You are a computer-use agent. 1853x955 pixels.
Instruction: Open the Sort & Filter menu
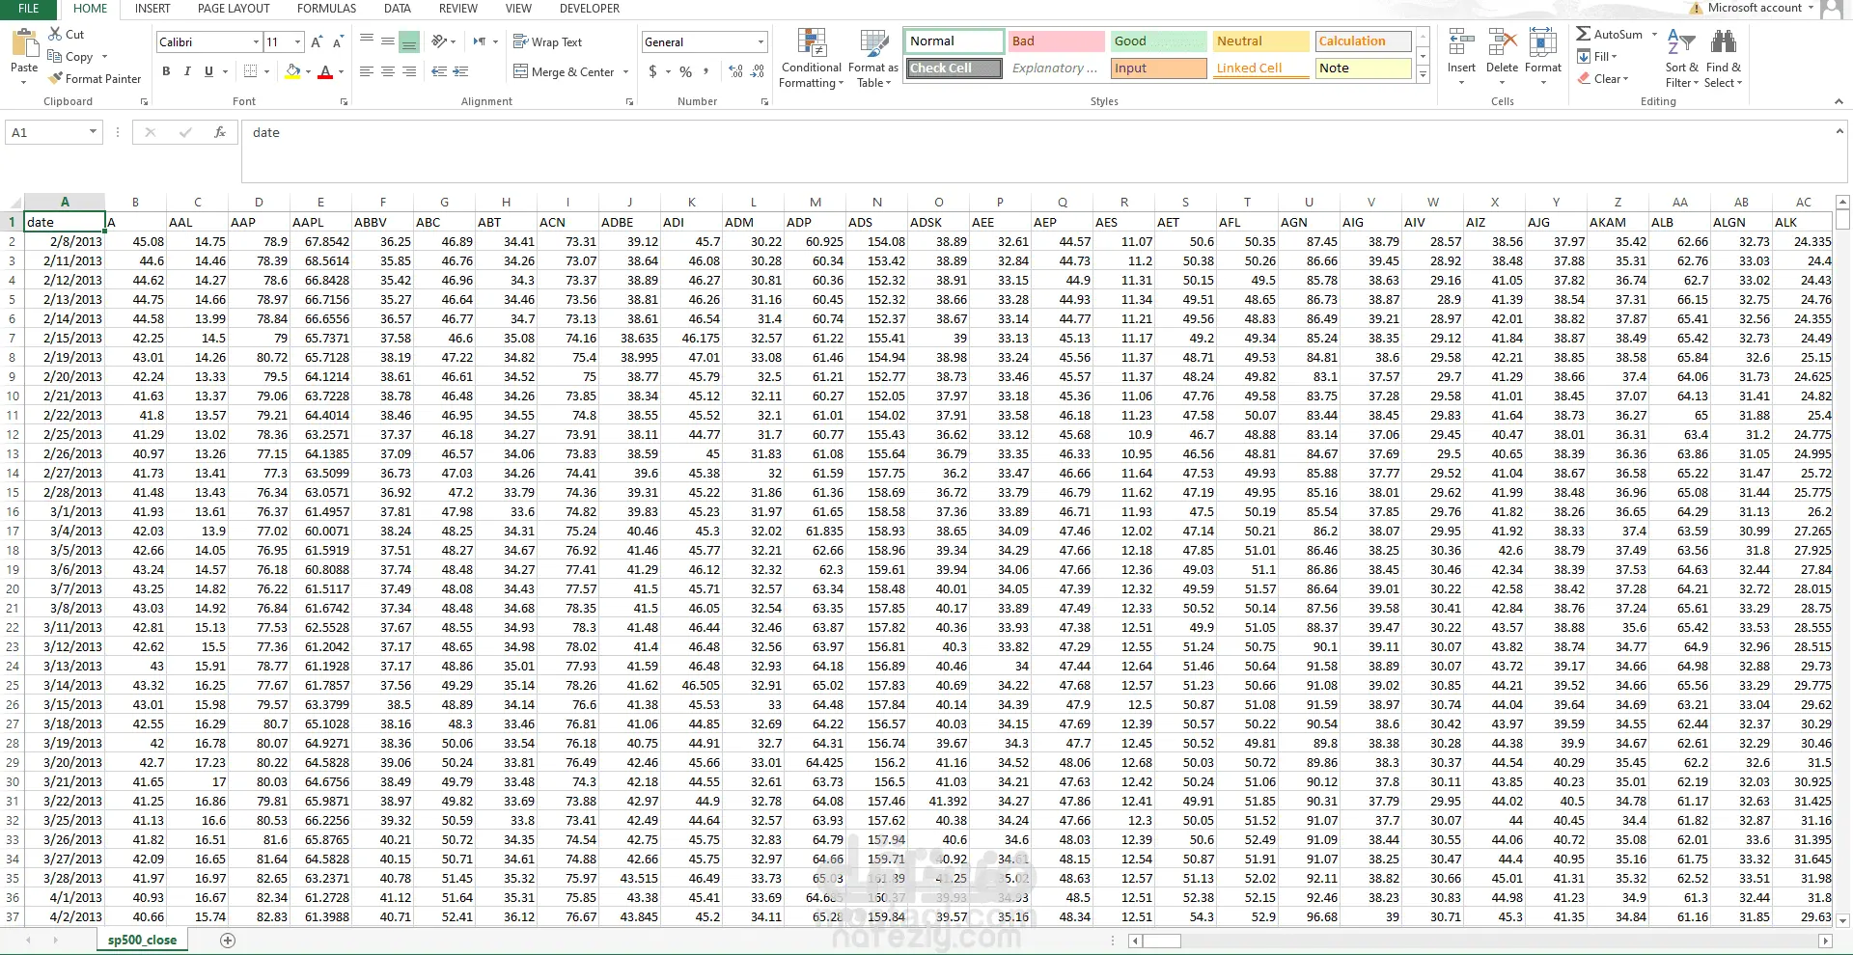[1681, 59]
